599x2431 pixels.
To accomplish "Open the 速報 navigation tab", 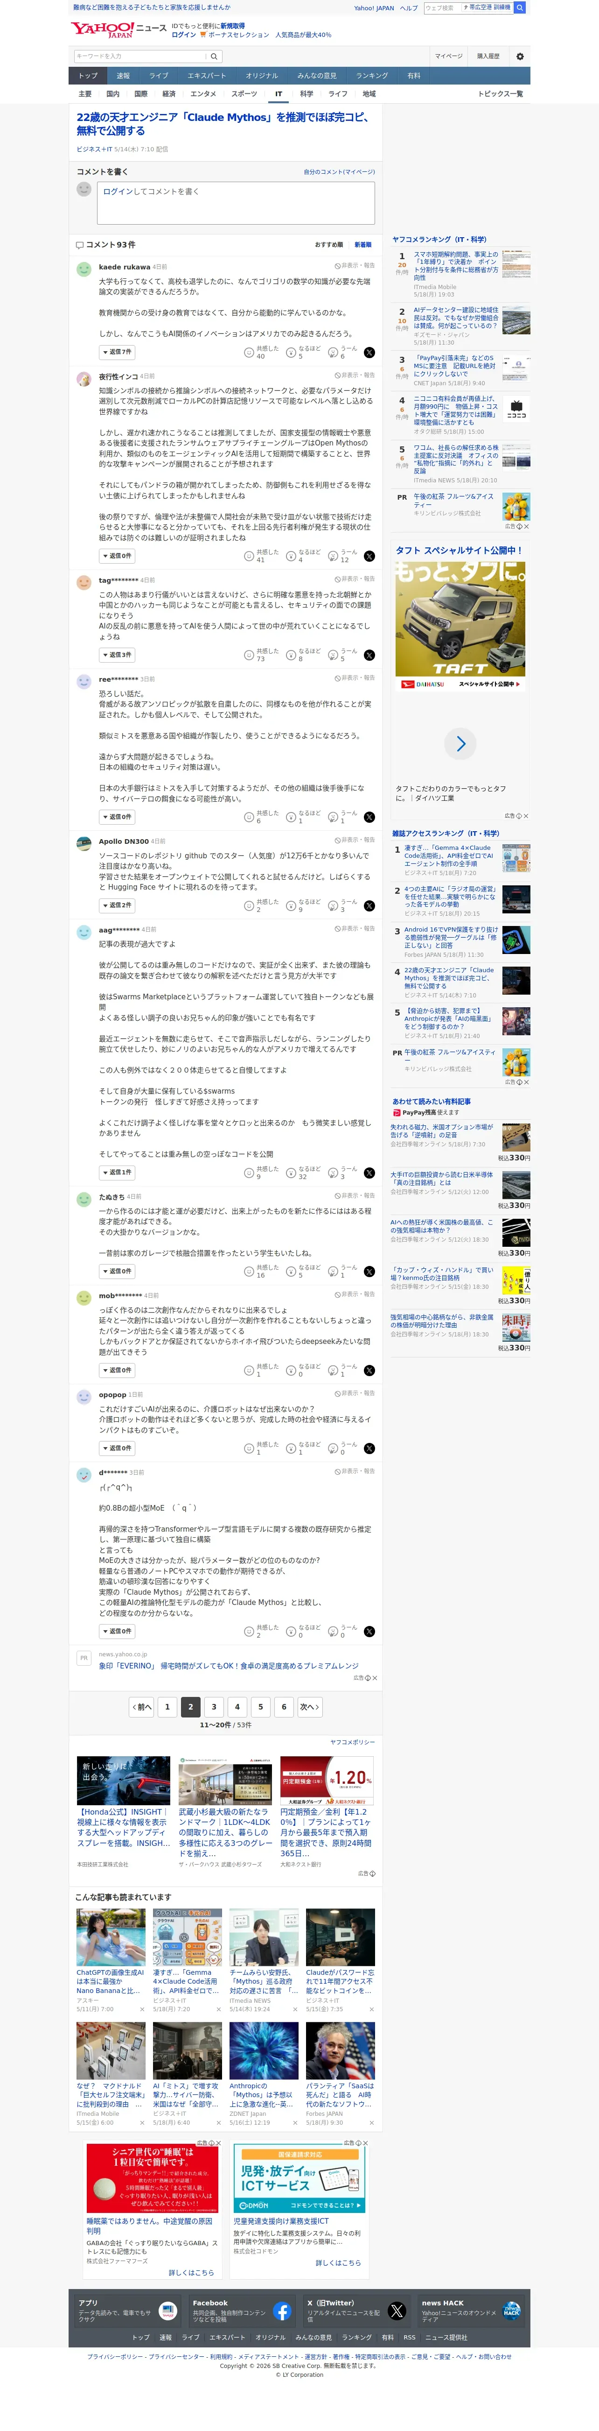I will click(124, 76).
